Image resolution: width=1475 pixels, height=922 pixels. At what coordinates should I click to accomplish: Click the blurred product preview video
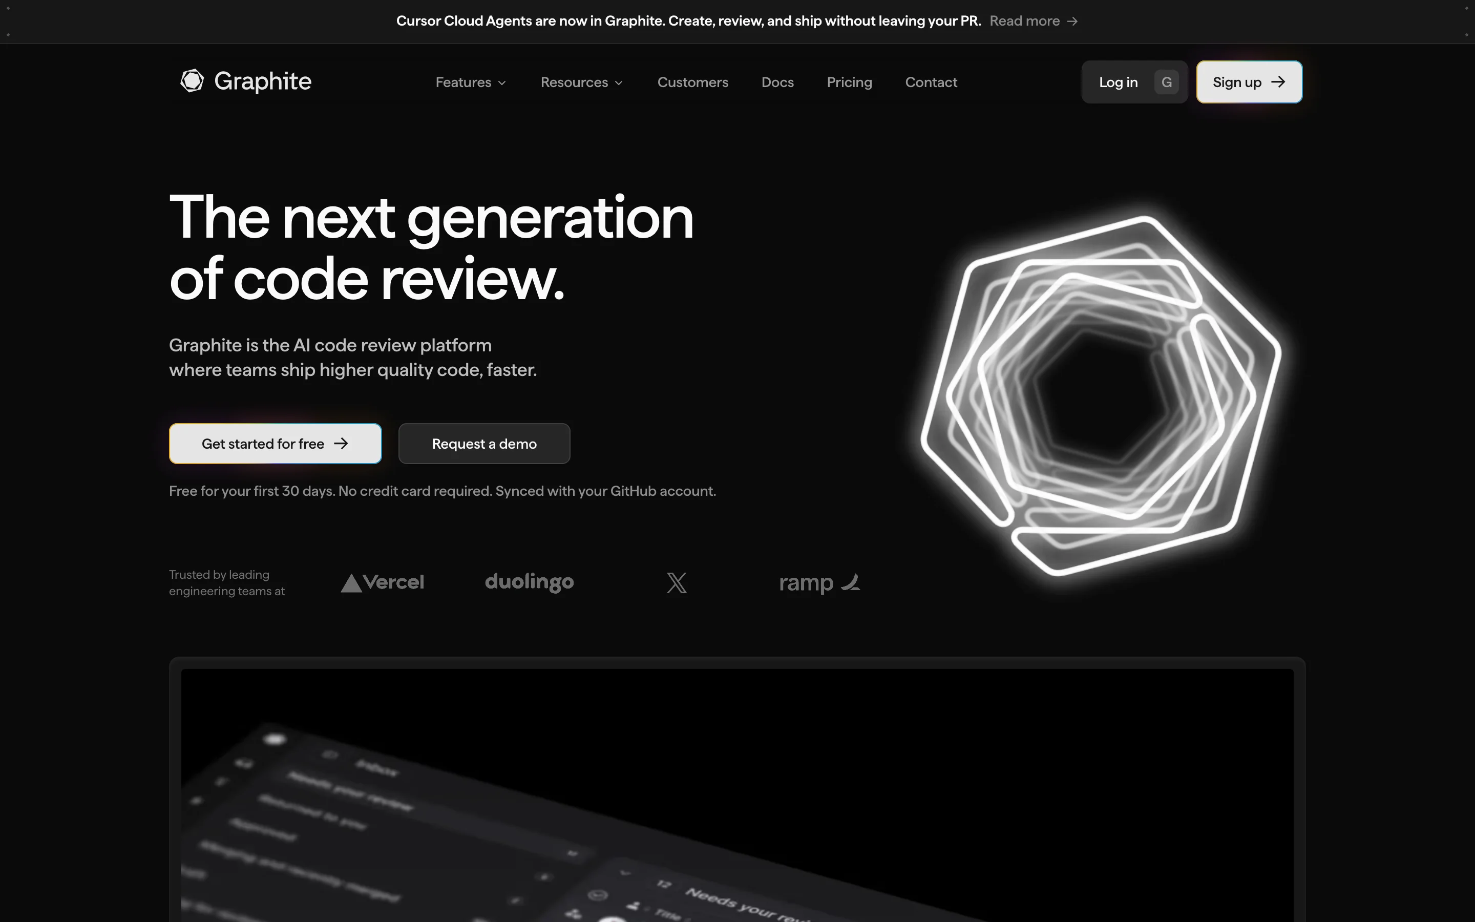tap(736, 793)
